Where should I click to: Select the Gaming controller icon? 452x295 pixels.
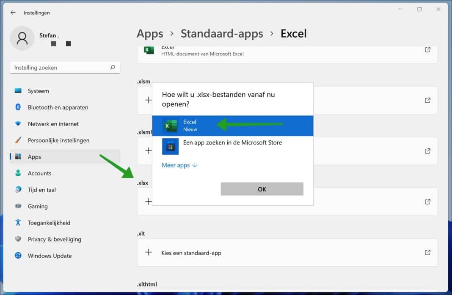point(18,206)
